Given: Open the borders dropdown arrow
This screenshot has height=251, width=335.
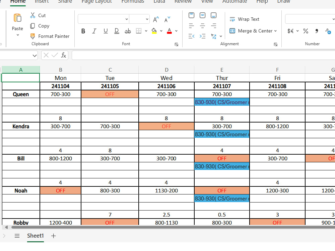Looking at the screenshot, I should tap(146, 31).
